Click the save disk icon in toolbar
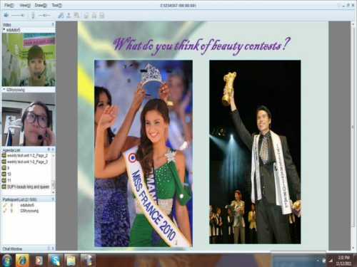The height and width of the screenshot is (267, 357). pyautogui.click(x=102, y=16)
